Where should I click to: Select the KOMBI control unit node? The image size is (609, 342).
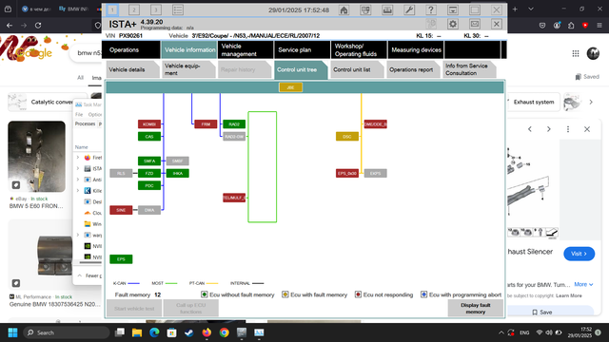point(149,124)
